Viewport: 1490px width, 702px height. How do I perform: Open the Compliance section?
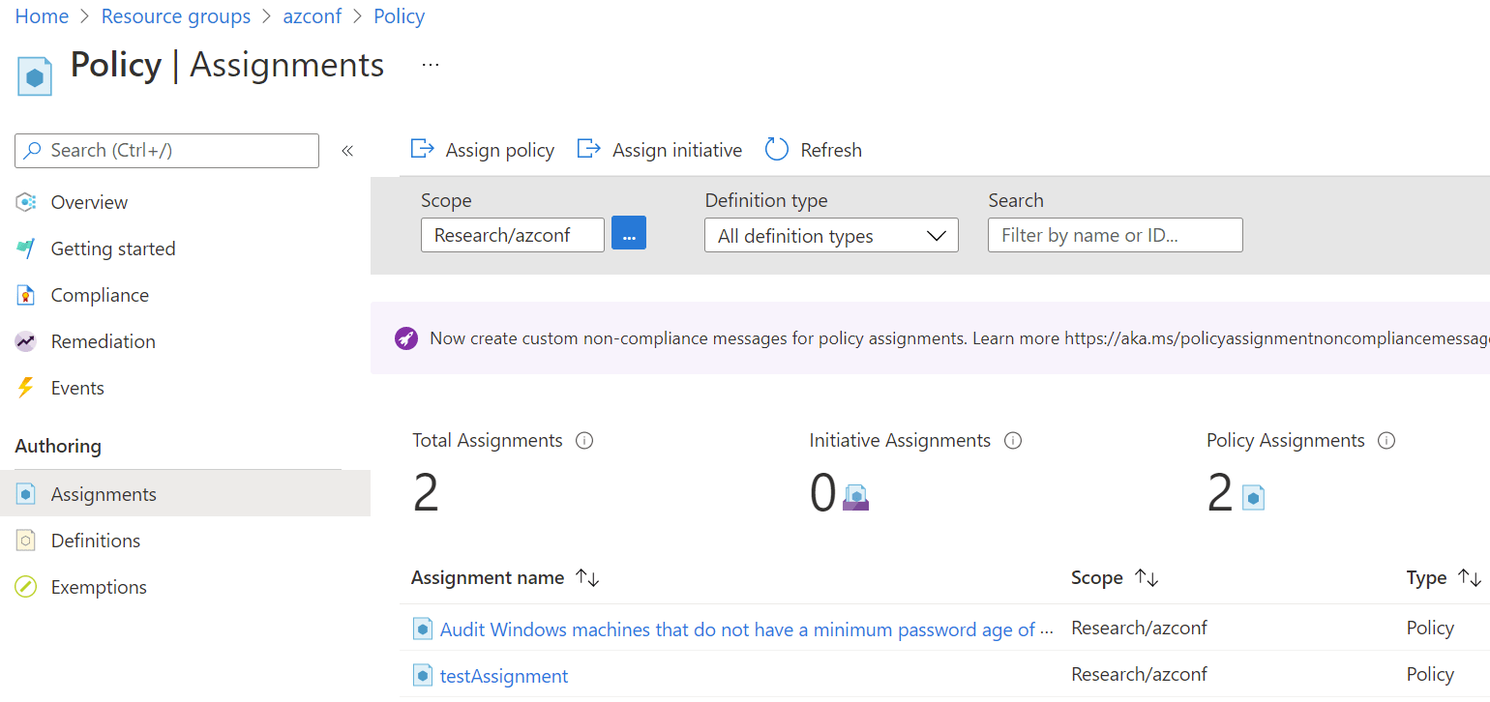[x=99, y=295]
